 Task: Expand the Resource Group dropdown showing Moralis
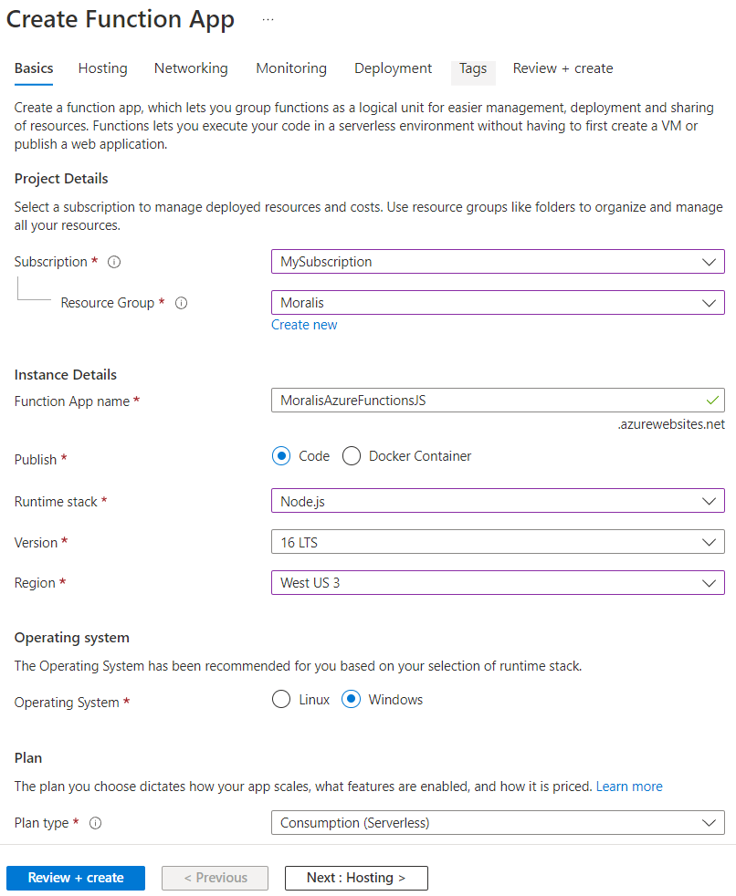point(498,303)
